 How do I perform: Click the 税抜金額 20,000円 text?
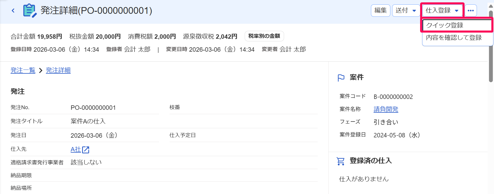(95, 36)
